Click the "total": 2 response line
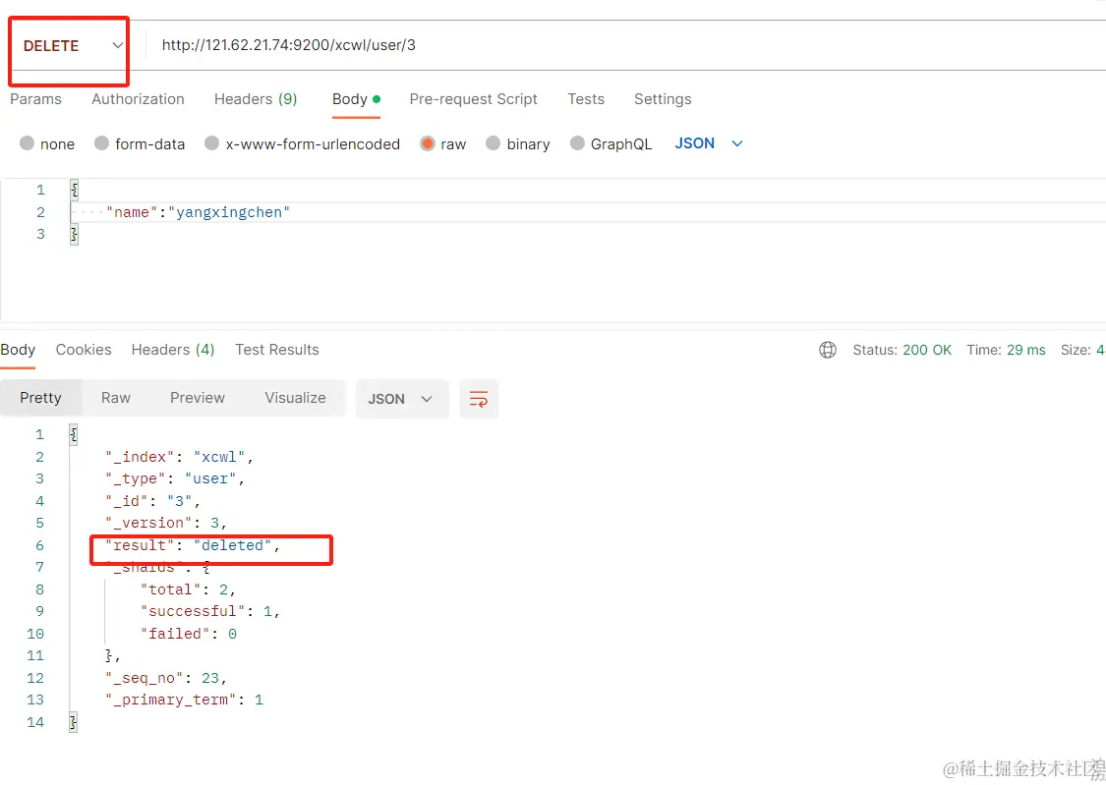Image resolution: width=1106 pixels, height=785 pixels. pyautogui.click(x=189, y=589)
